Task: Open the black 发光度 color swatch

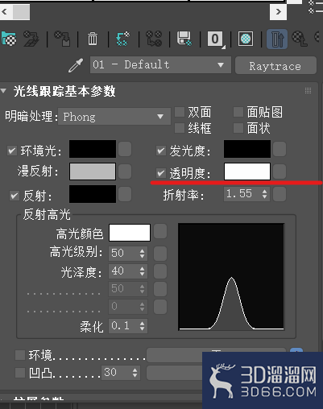Action: [247, 149]
